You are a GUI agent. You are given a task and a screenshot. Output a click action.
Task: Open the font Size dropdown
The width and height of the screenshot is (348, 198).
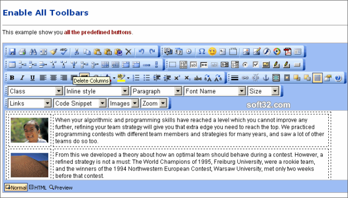(263, 91)
